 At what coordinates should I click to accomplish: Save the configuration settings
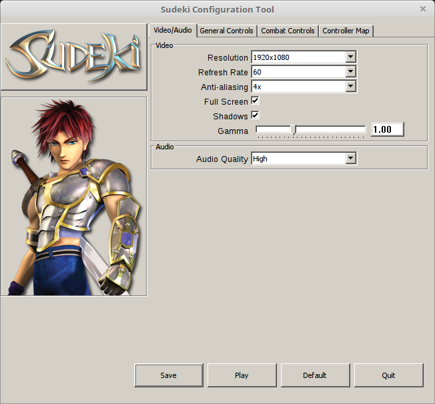click(169, 375)
